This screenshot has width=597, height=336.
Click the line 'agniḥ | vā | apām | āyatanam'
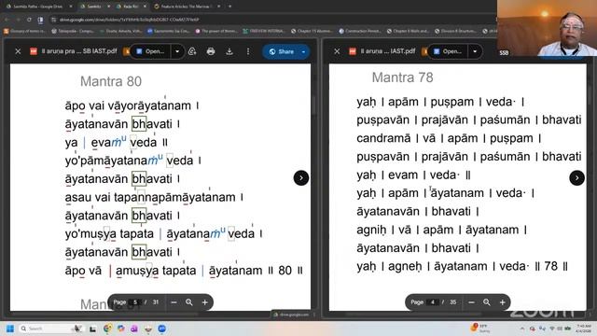tap(441, 230)
